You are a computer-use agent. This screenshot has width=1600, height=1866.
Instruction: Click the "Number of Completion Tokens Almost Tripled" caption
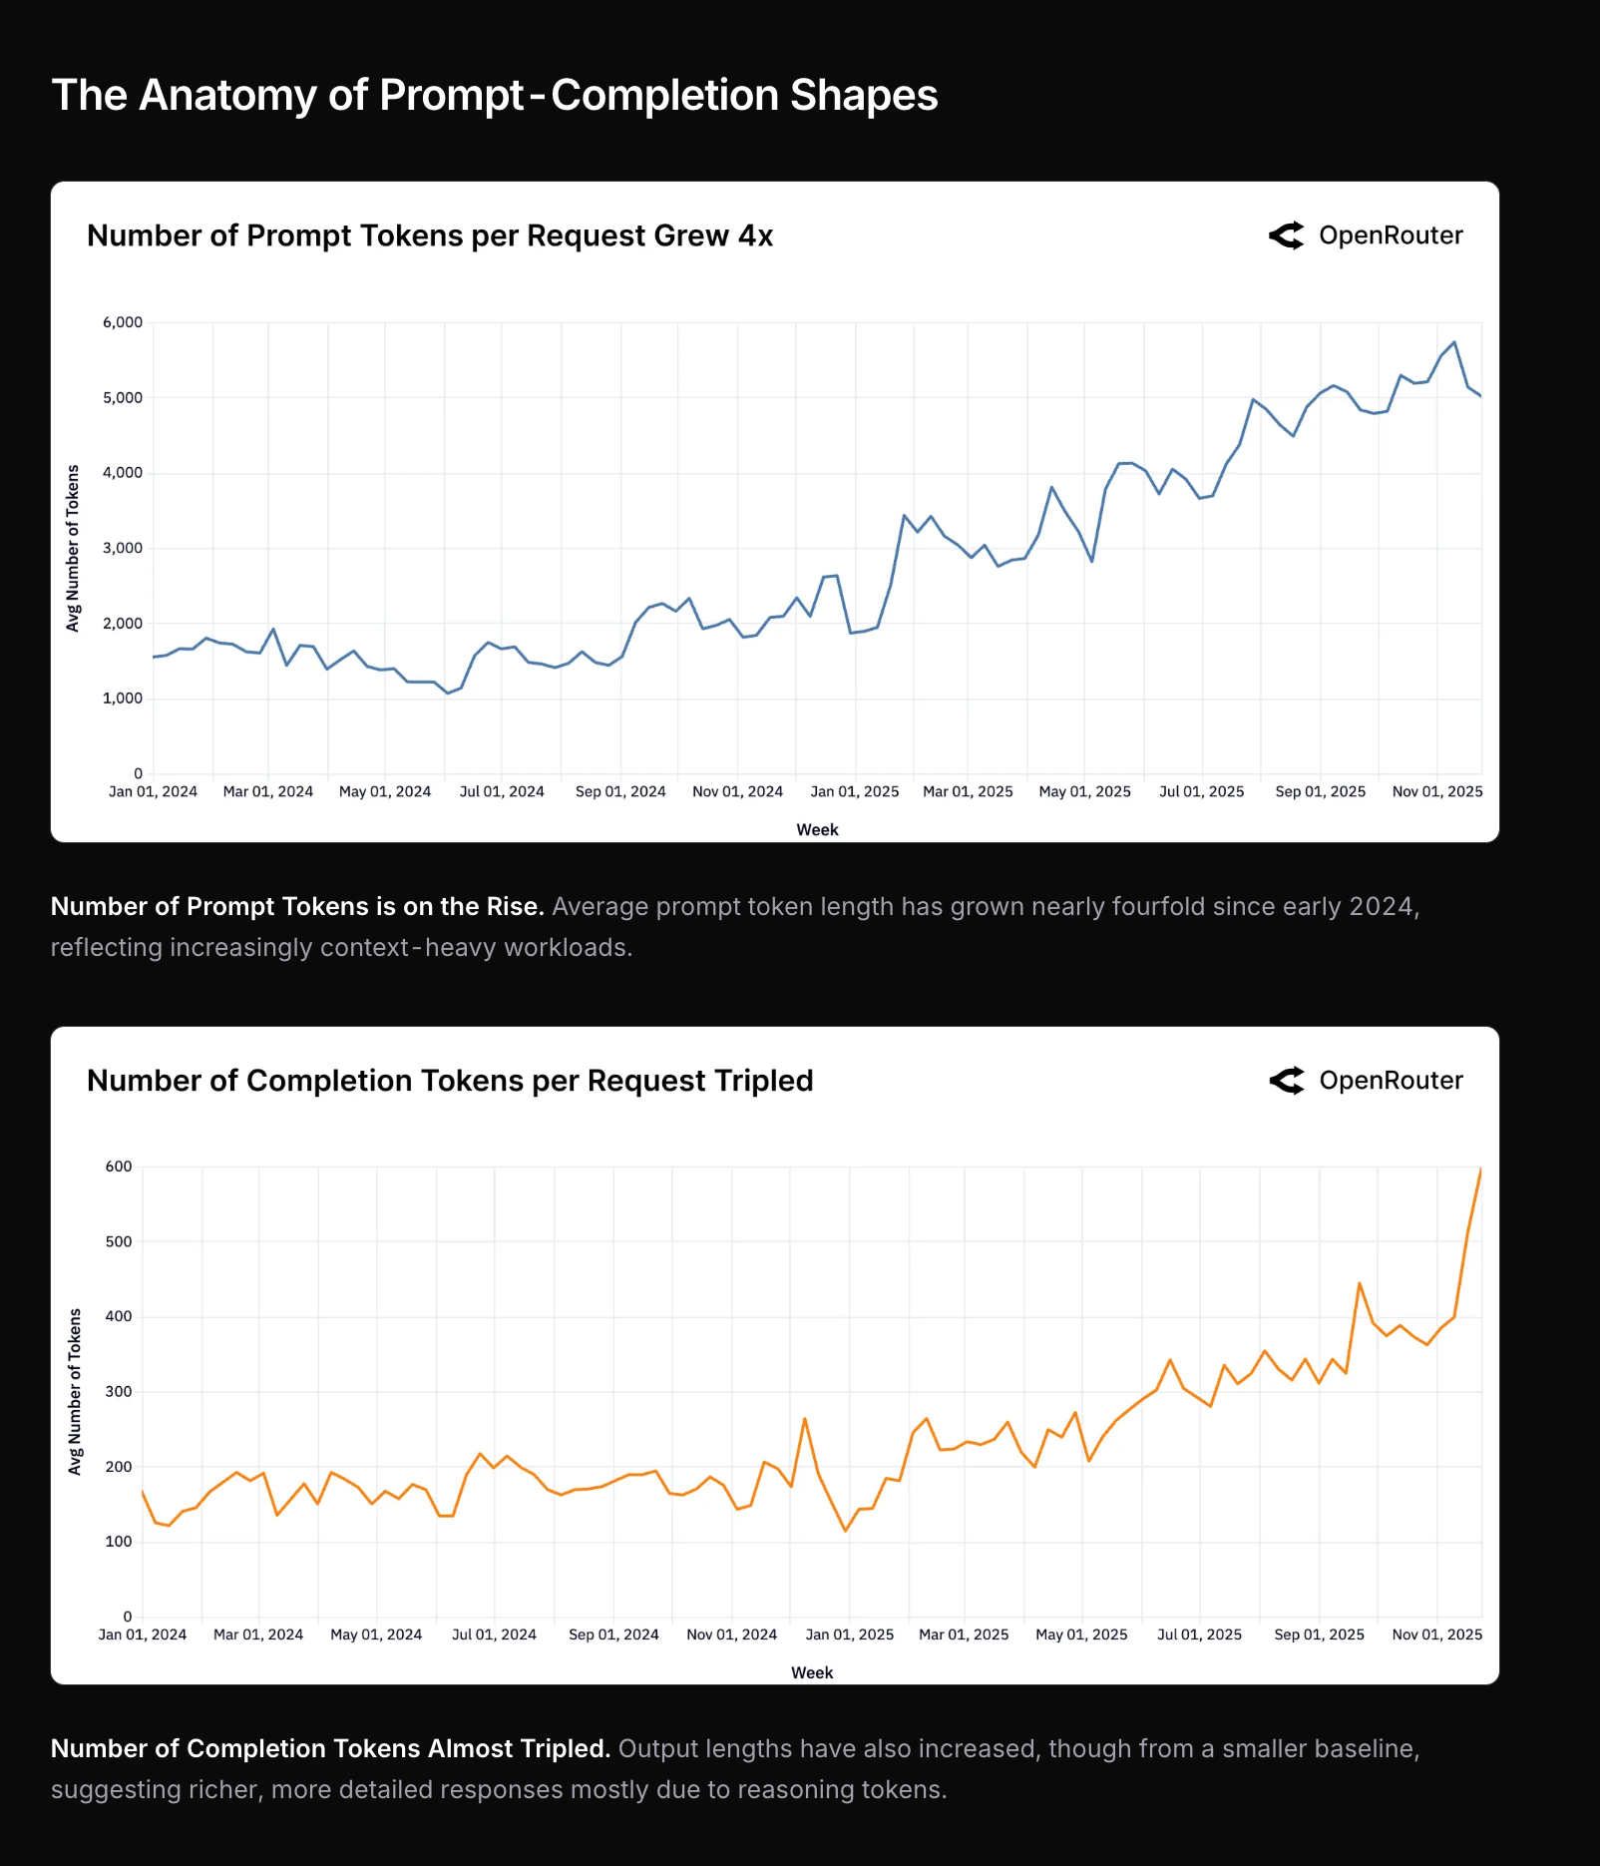330,1748
